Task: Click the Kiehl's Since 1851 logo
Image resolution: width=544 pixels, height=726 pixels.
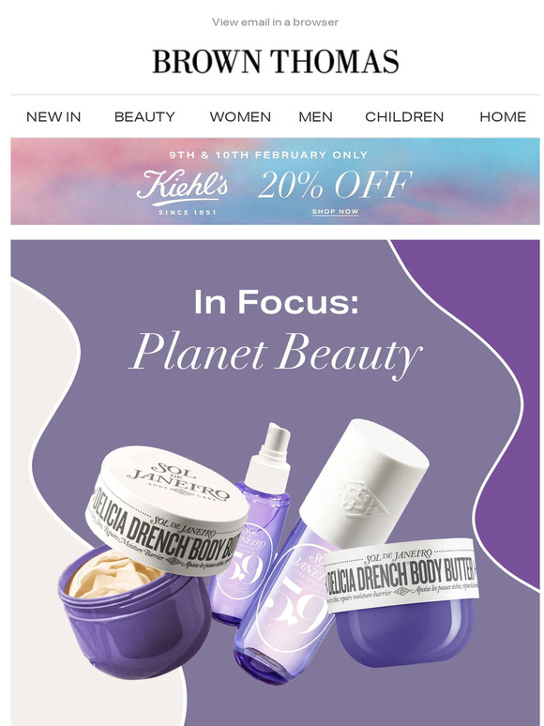Action: pos(182,191)
